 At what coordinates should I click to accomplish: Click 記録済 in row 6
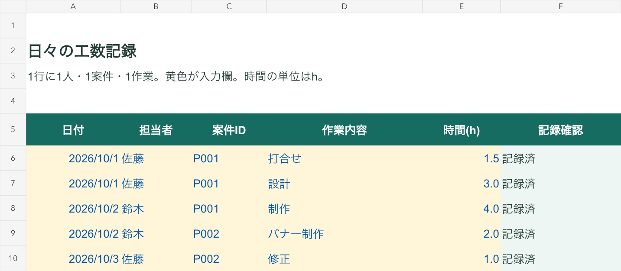[561, 158]
